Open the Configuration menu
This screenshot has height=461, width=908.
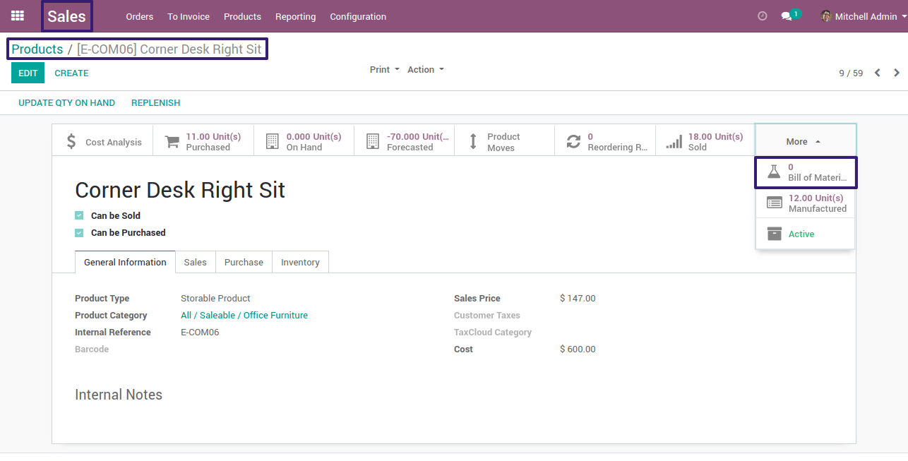(x=358, y=16)
